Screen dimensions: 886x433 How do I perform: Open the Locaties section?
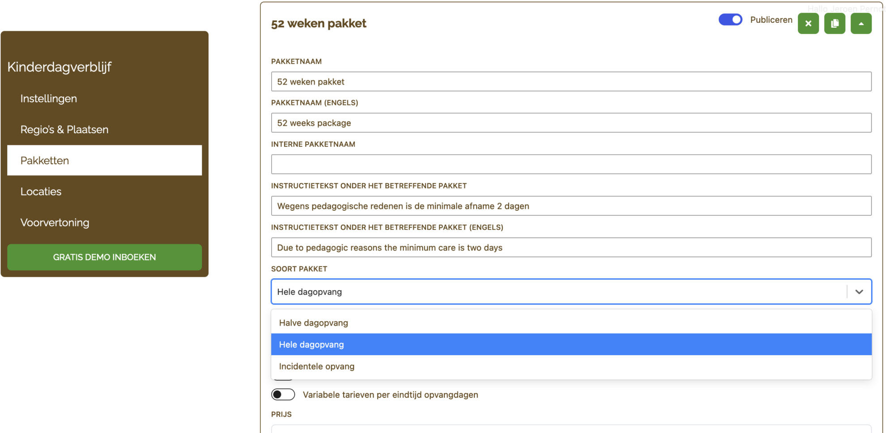point(41,191)
